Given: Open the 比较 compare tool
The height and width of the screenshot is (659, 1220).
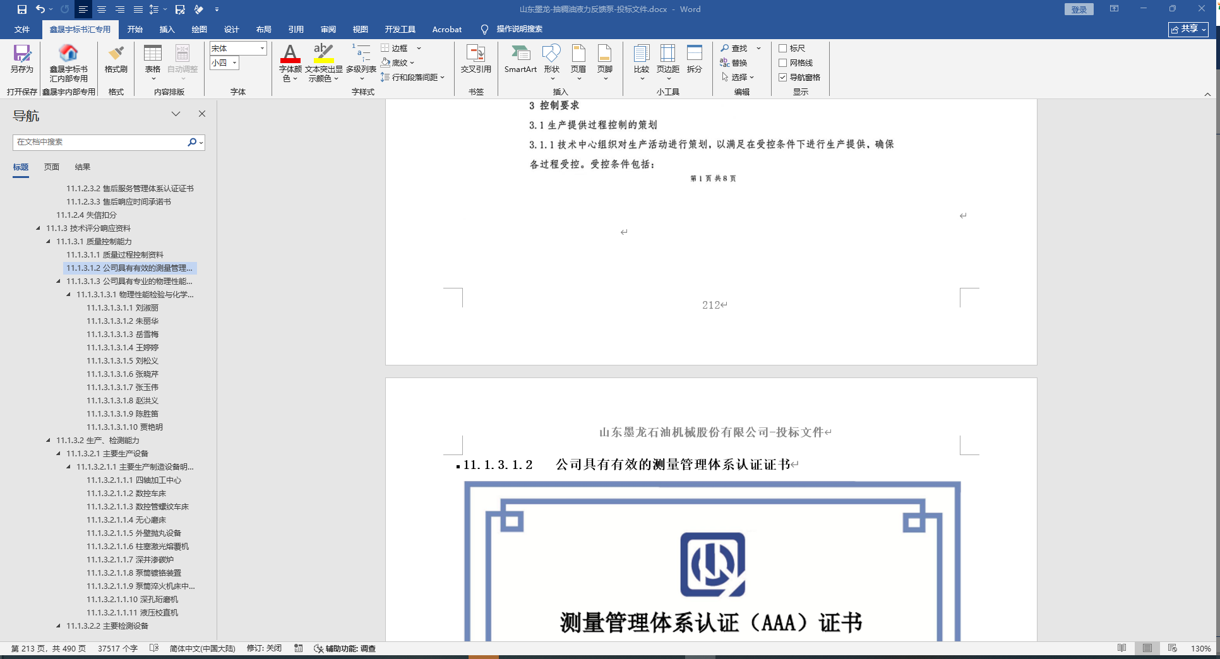Looking at the screenshot, I should coord(642,62).
